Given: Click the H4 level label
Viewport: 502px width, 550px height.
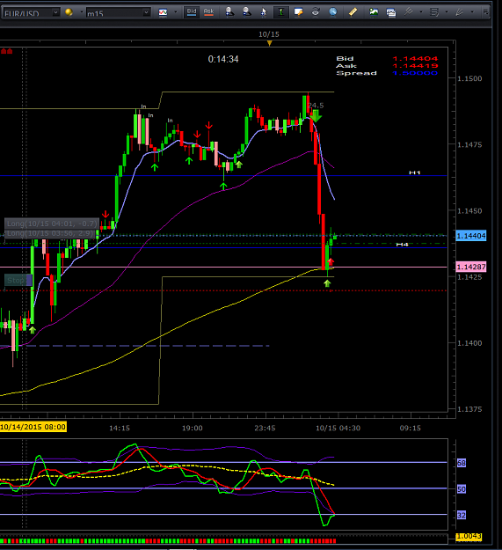Looking at the screenshot, I should click(402, 245).
